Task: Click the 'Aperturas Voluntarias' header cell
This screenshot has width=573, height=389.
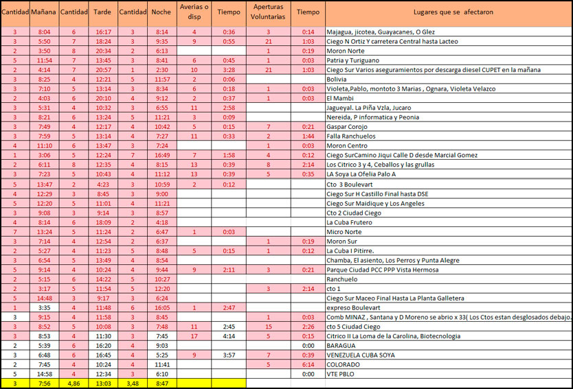Action: coord(269,14)
